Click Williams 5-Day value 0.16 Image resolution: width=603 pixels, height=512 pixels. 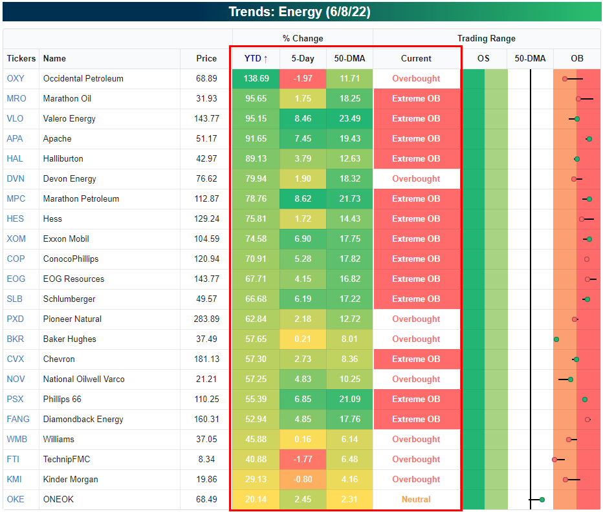point(303,439)
